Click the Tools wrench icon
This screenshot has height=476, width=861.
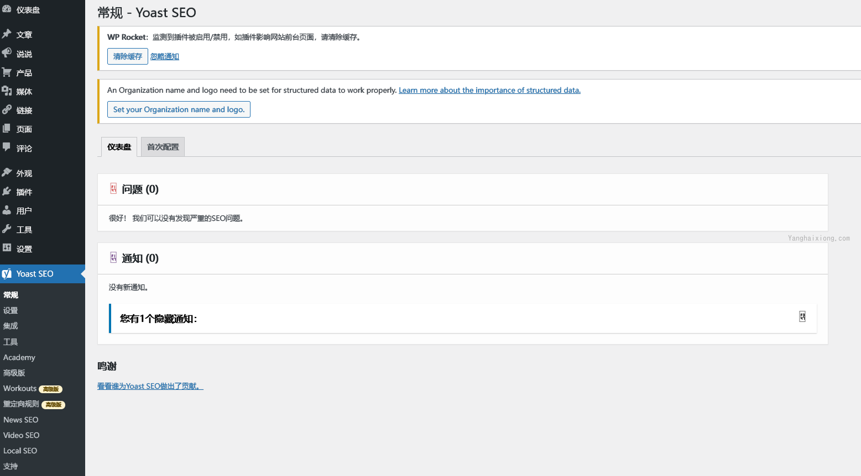point(7,229)
